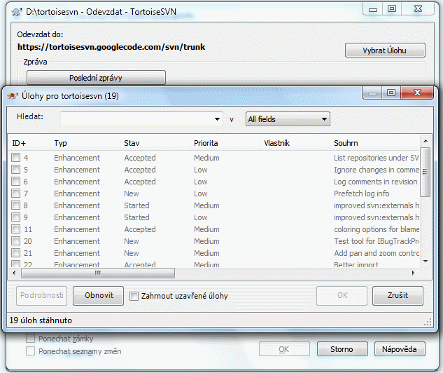Screen dimensions: 443x373
Task: Click the issue list scroll up arrow
Action: [426, 141]
